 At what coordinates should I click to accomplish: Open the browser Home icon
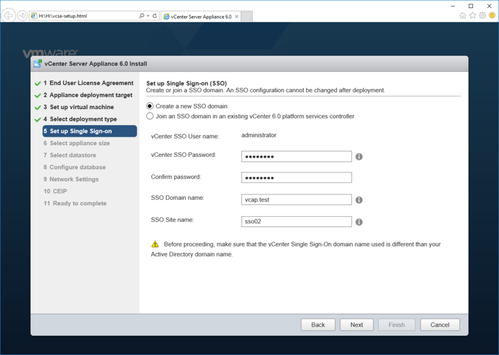(463, 16)
